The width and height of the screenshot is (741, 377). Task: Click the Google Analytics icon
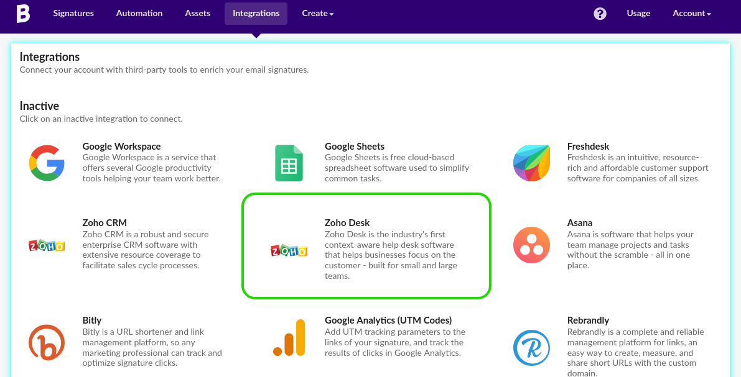click(x=289, y=337)
